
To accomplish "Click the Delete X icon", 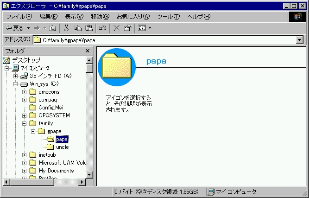I will tap(116, 28).
